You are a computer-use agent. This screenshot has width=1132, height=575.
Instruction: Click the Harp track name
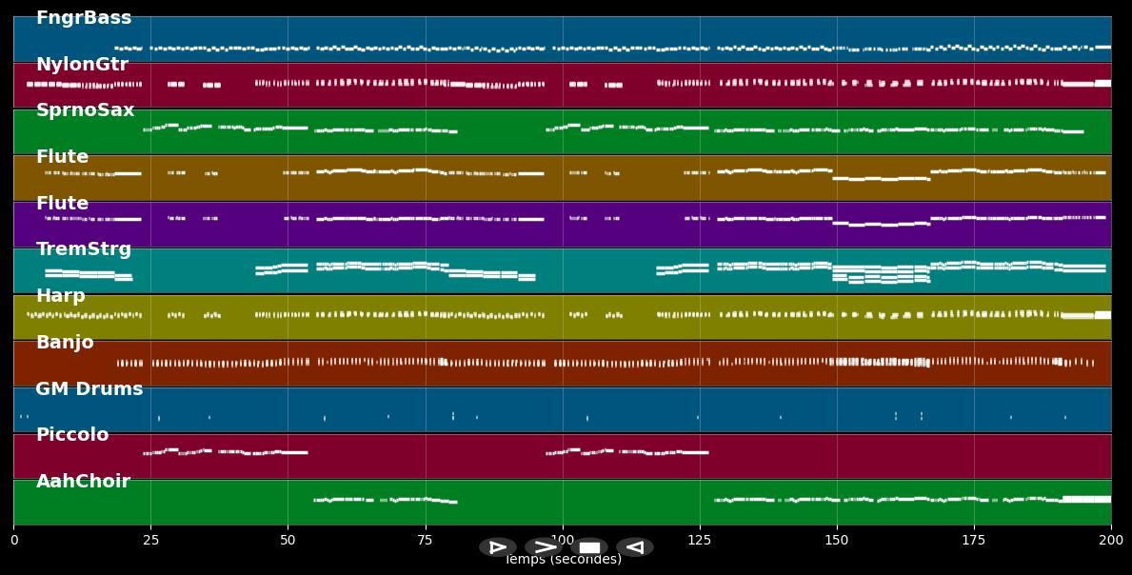click(60, 296)
